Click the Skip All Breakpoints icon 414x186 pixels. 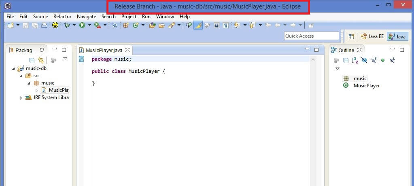[115, 25]
